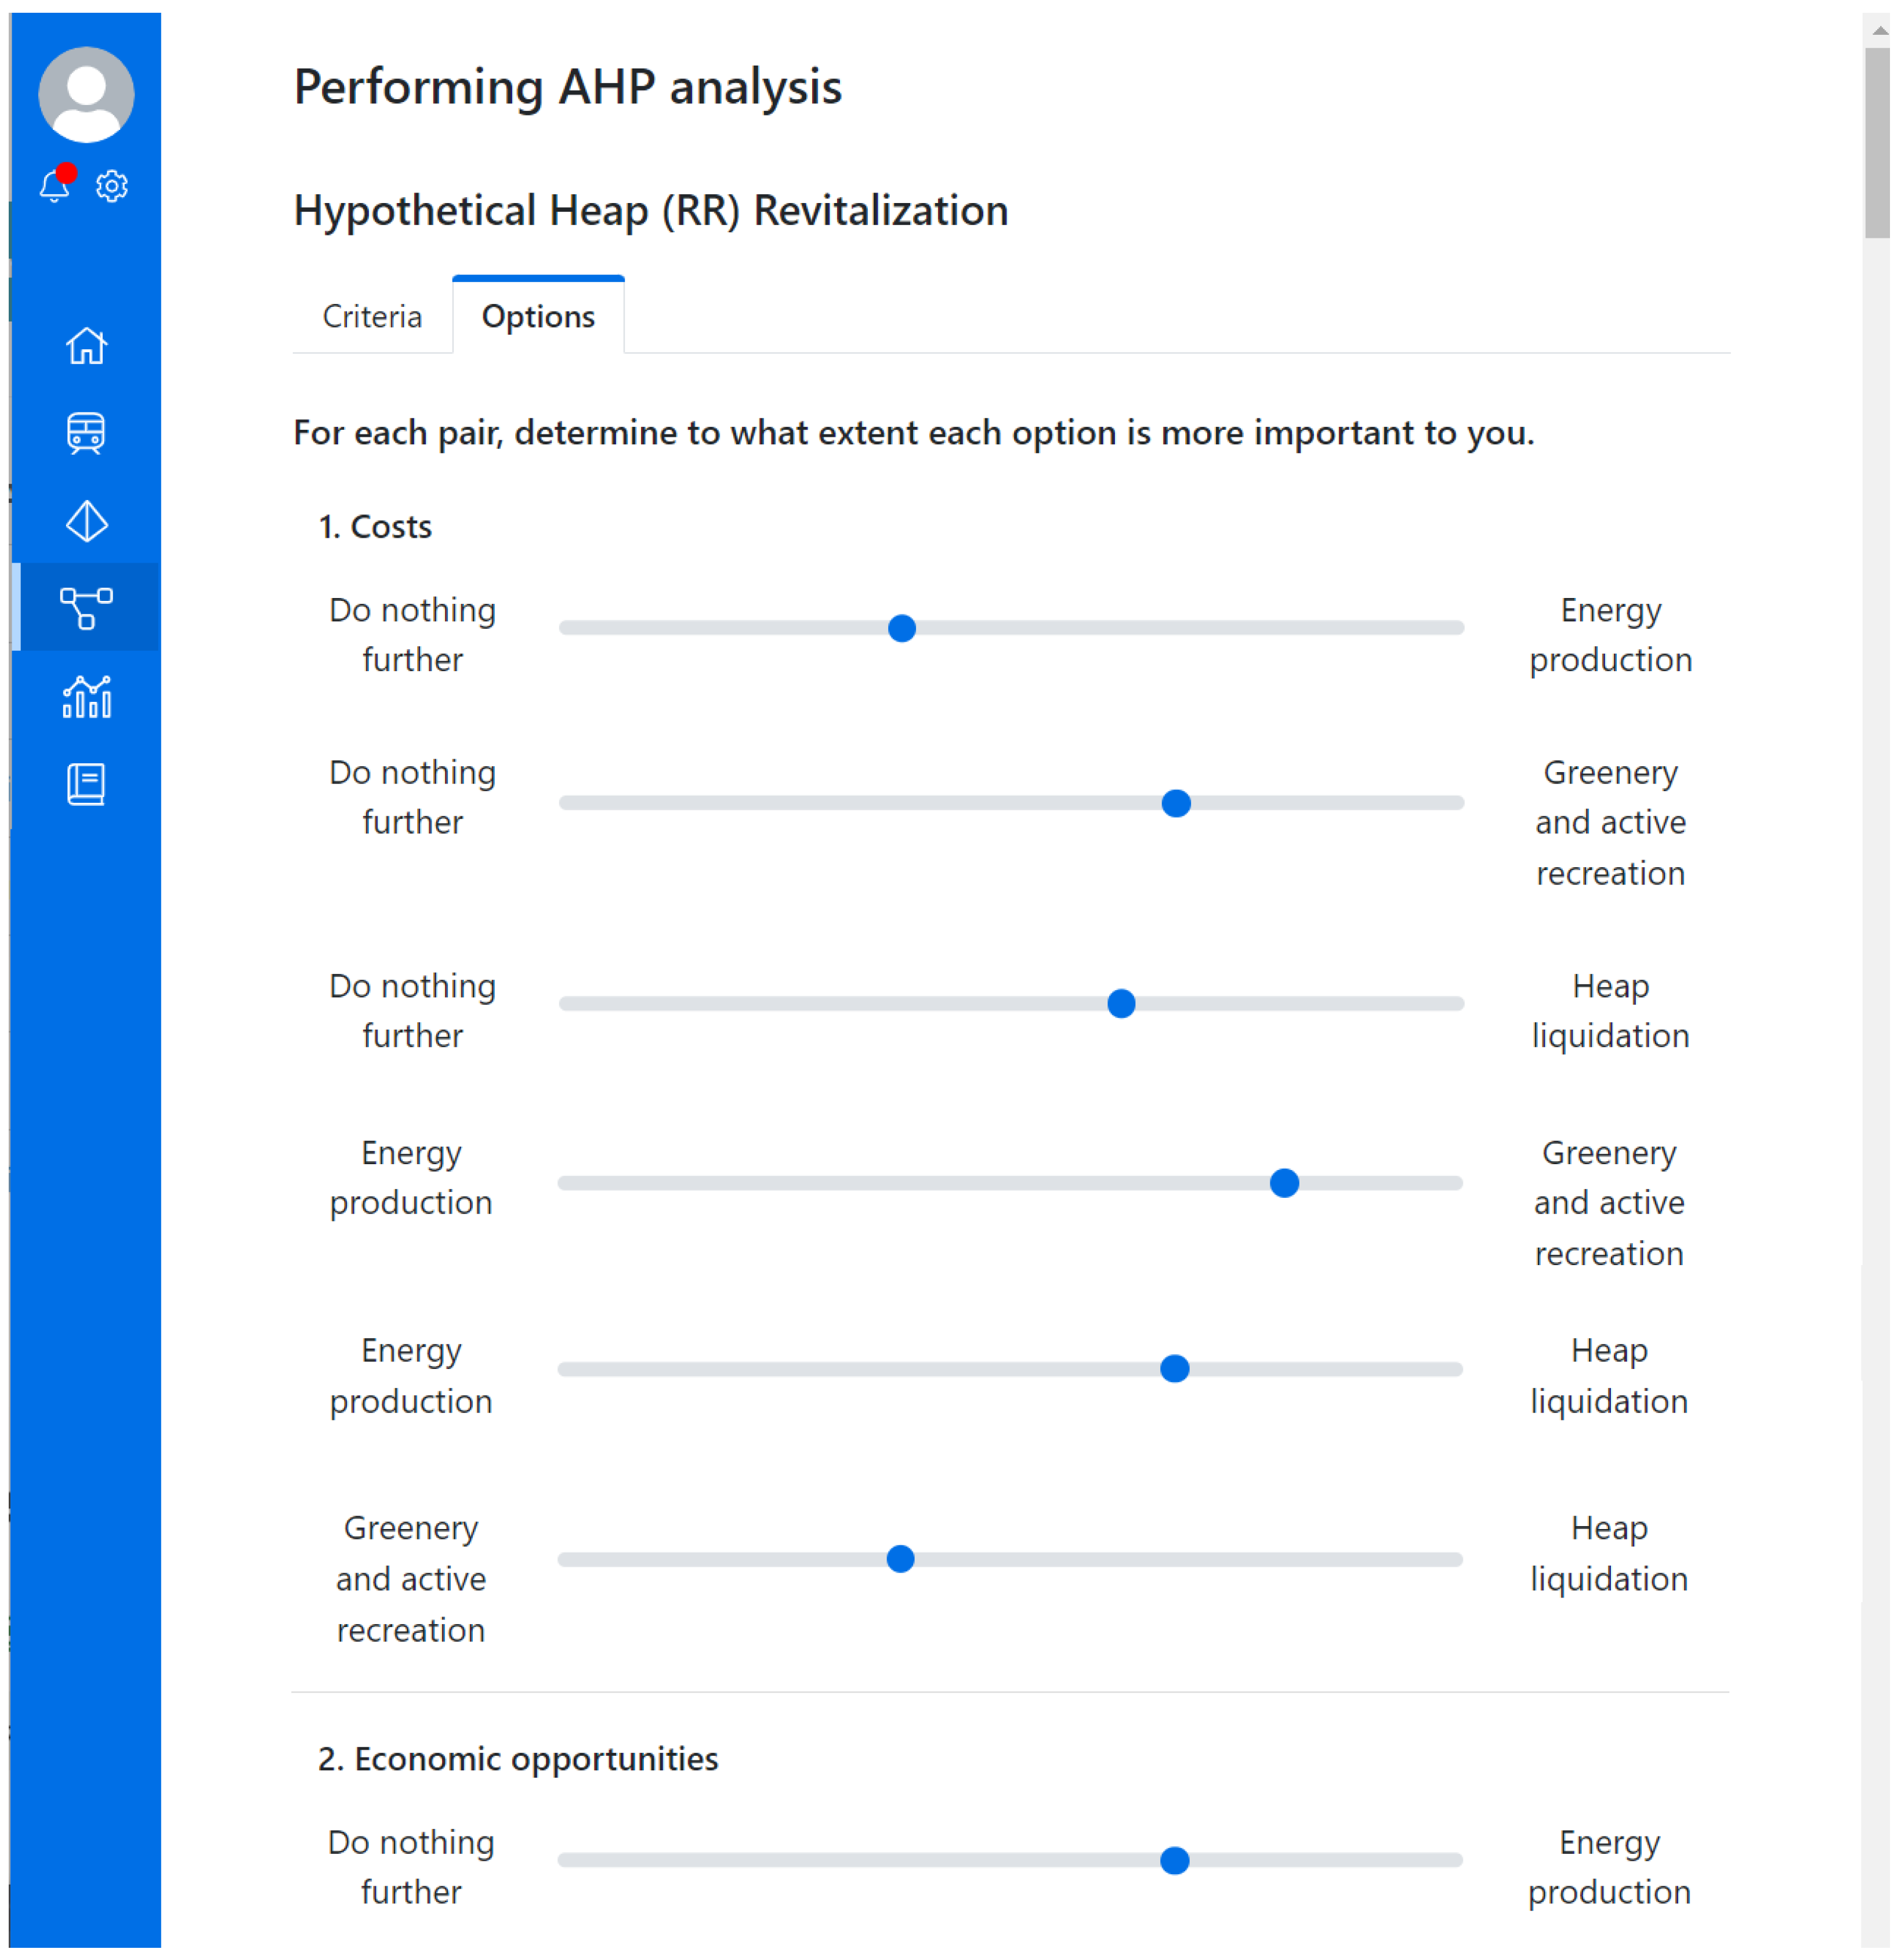Click the diamond shape sidebar icon
Image resolution: width=1901 pixels, height=1960 pixels.
tap(86, 522)
